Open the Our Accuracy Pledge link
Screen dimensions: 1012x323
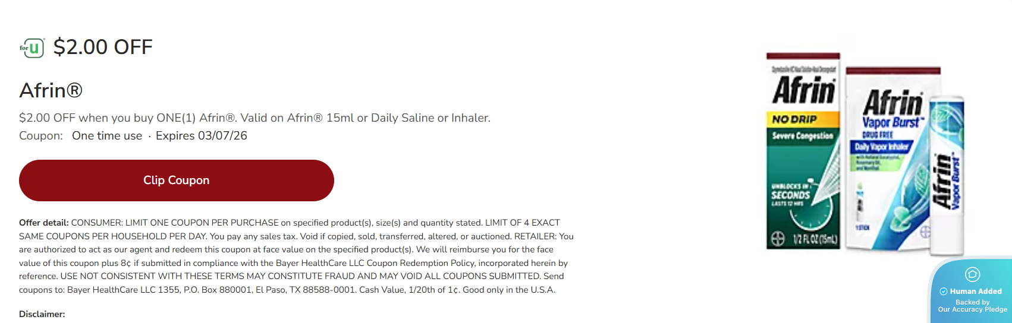pos(973,309)
